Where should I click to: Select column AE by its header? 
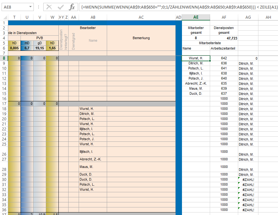[x=196, y=17]
